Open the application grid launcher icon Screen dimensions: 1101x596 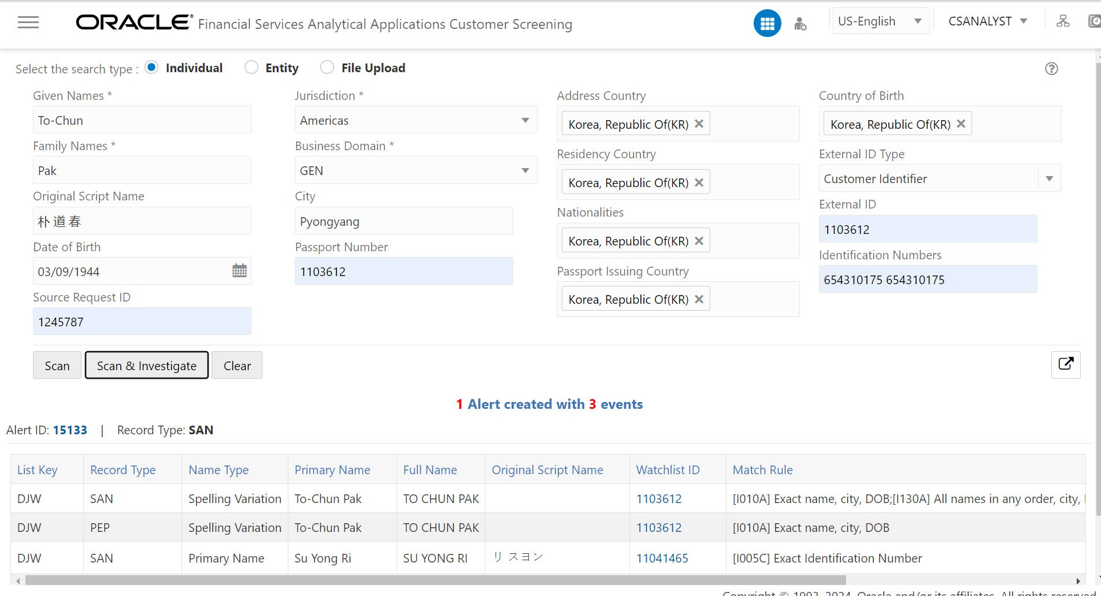[x=767, y=24]
